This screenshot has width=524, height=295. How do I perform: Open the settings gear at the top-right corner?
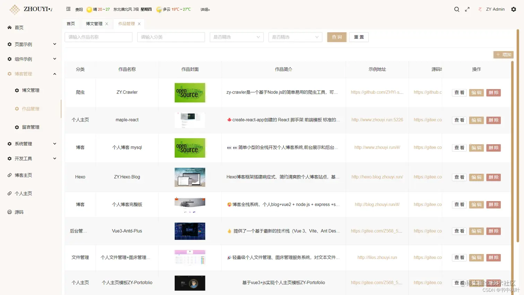[x=513, y=9]
